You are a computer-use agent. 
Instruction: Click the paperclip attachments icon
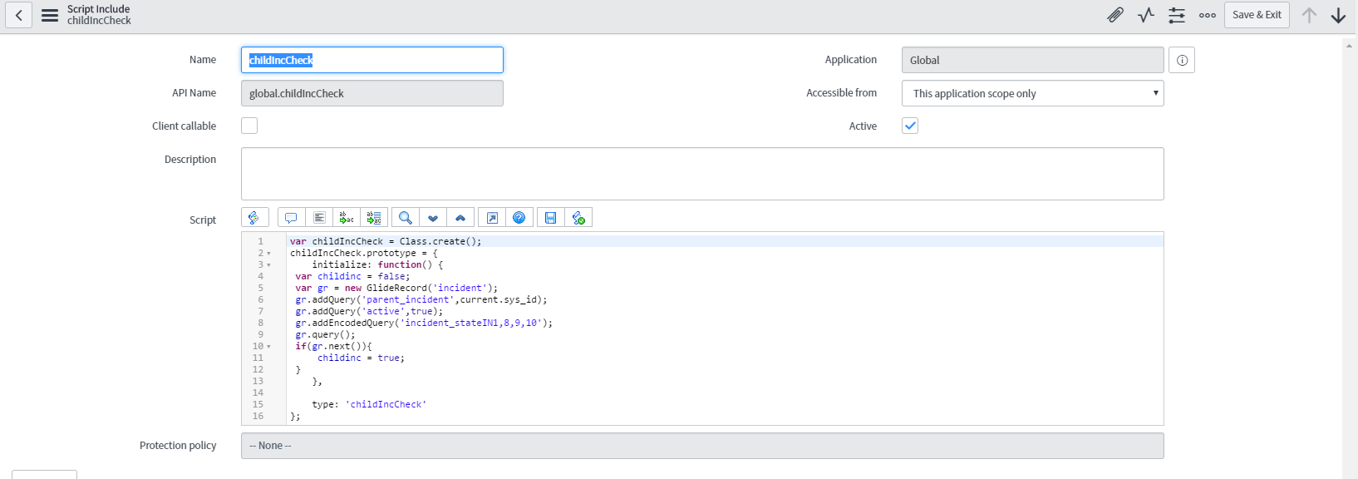tap(1115, 15)
